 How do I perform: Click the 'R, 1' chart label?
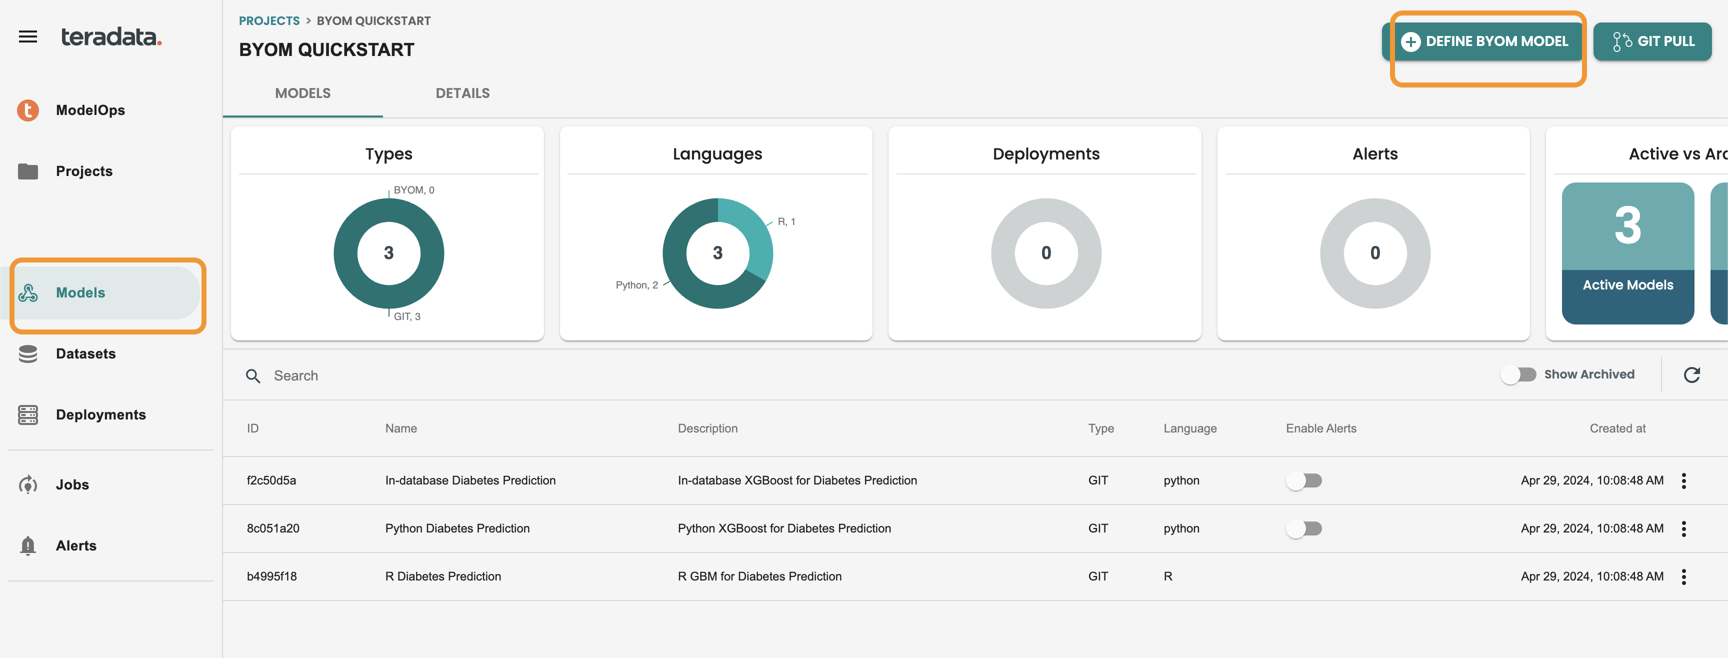[x=786, y=221]
